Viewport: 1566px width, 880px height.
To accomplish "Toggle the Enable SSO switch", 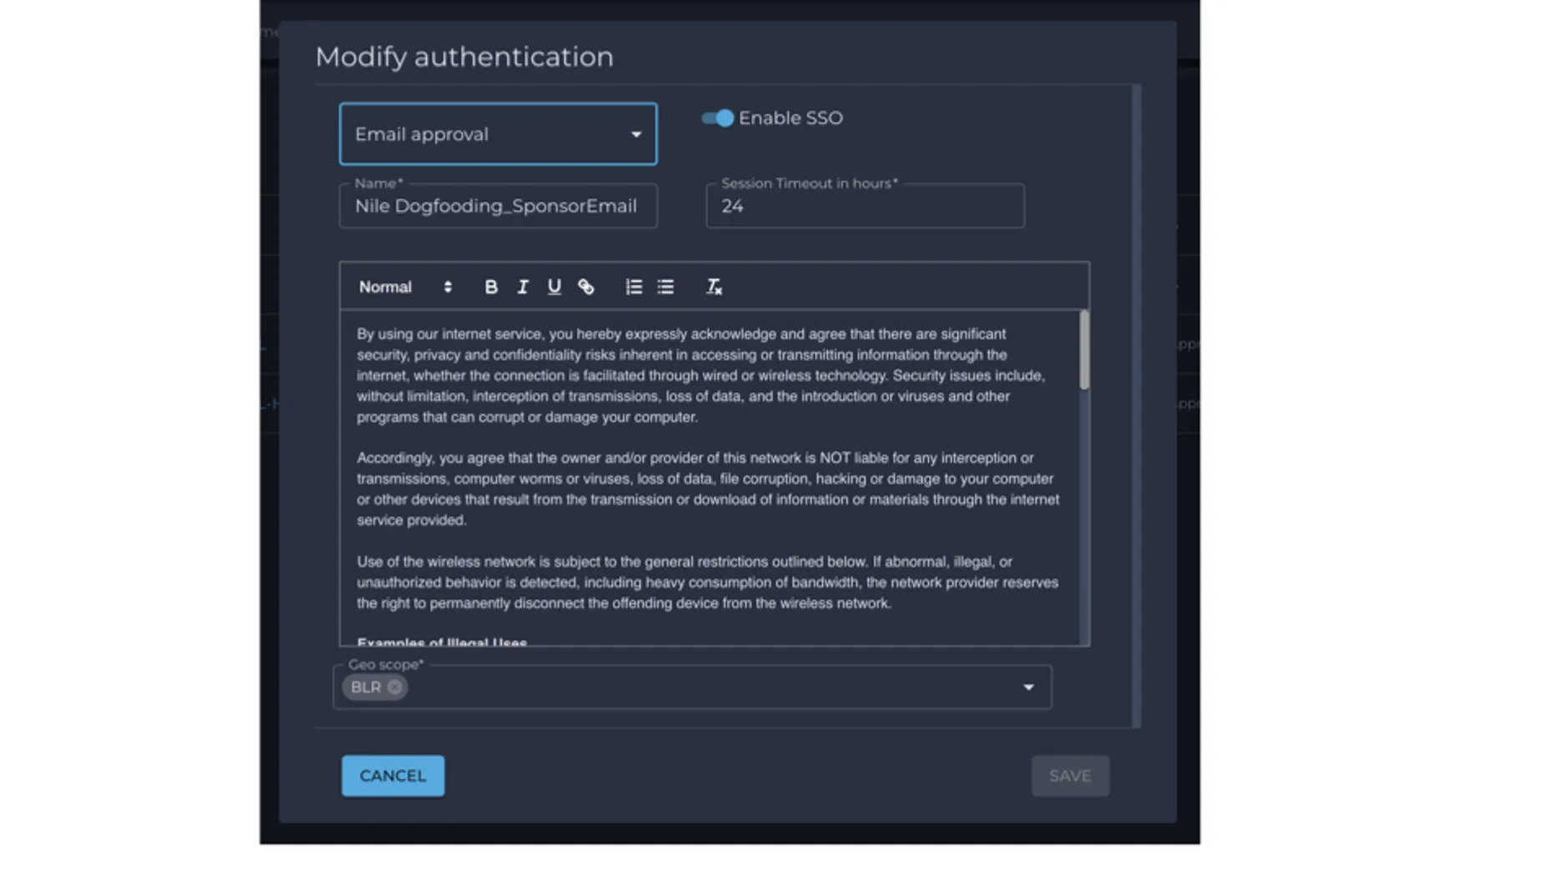I will [x=717, y=118].
